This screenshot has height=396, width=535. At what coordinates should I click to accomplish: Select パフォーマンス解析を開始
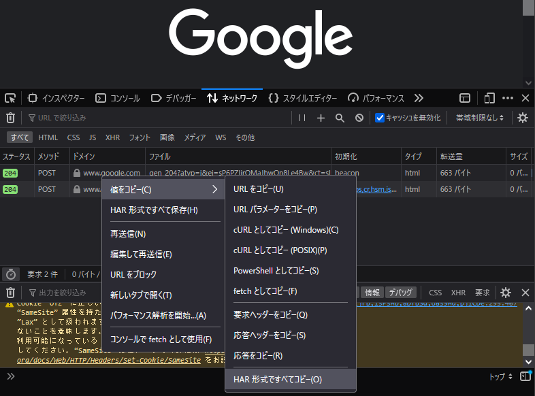[x=163, y=316]
